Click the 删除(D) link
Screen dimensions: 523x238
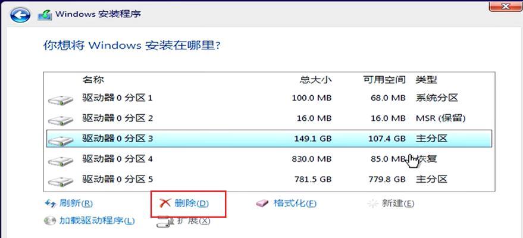point(192,203)
